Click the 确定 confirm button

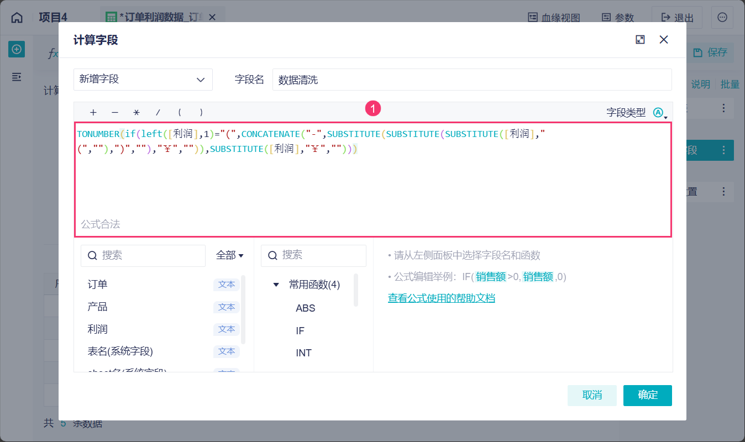click(648, 396)
